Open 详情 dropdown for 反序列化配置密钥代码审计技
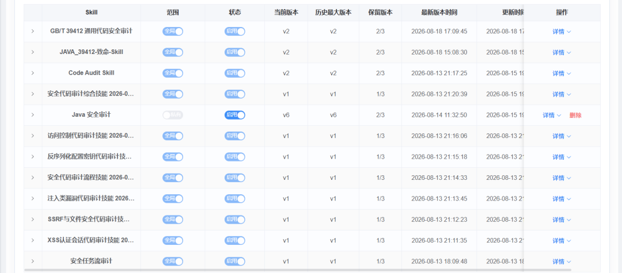Viewport: 622px width, 273px height. click(x=562, y=157)
